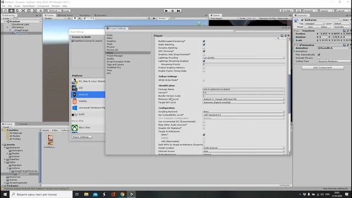Click the Collab button in toolbar

[x=287, y=11]
